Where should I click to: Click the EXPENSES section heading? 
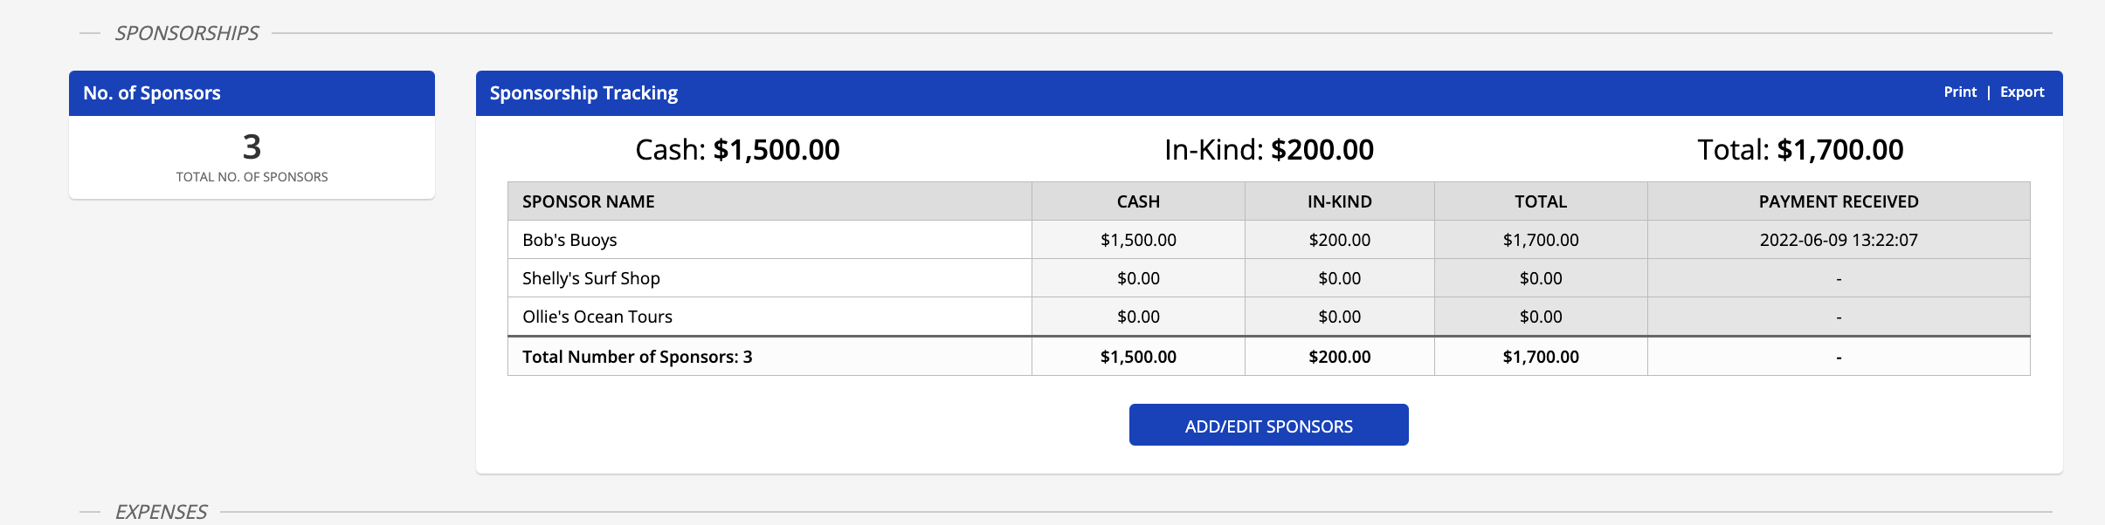(161, 512)
